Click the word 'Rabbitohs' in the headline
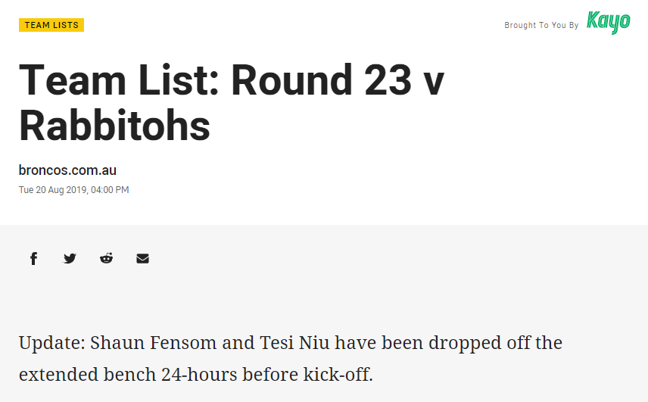Image resolution: width=648 pixels, height=402 pixels. pos(114,125)
